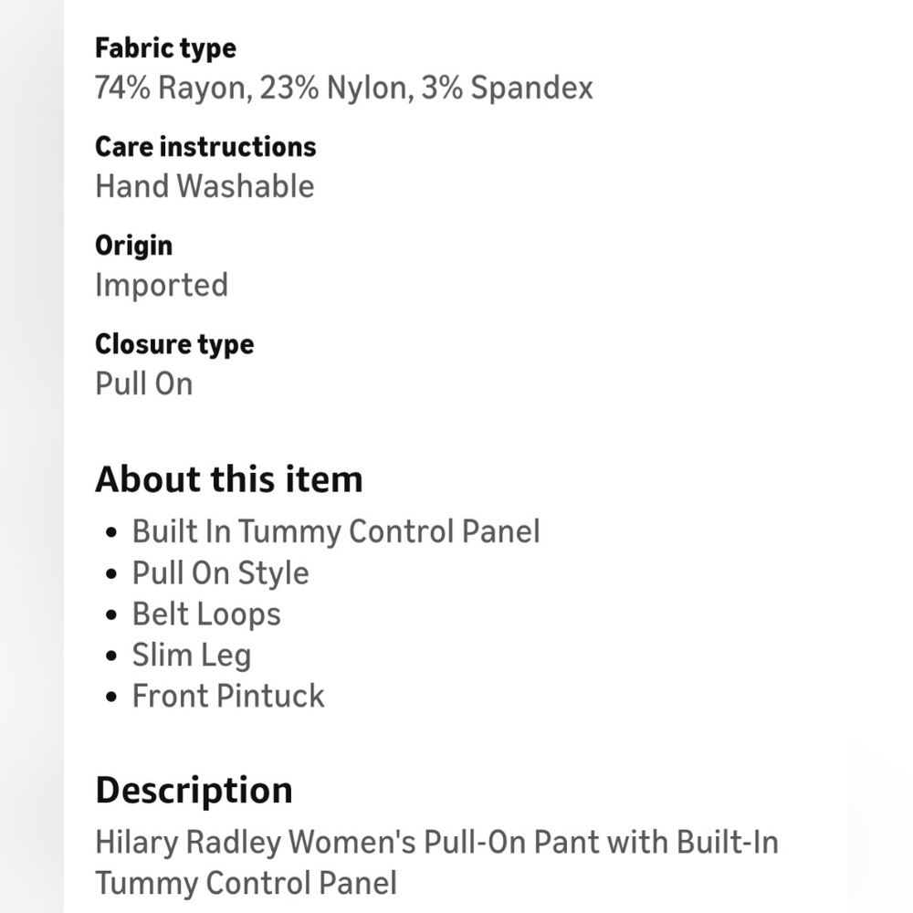Click the About this item heading

pyautogui.click(x=229, y=479)
